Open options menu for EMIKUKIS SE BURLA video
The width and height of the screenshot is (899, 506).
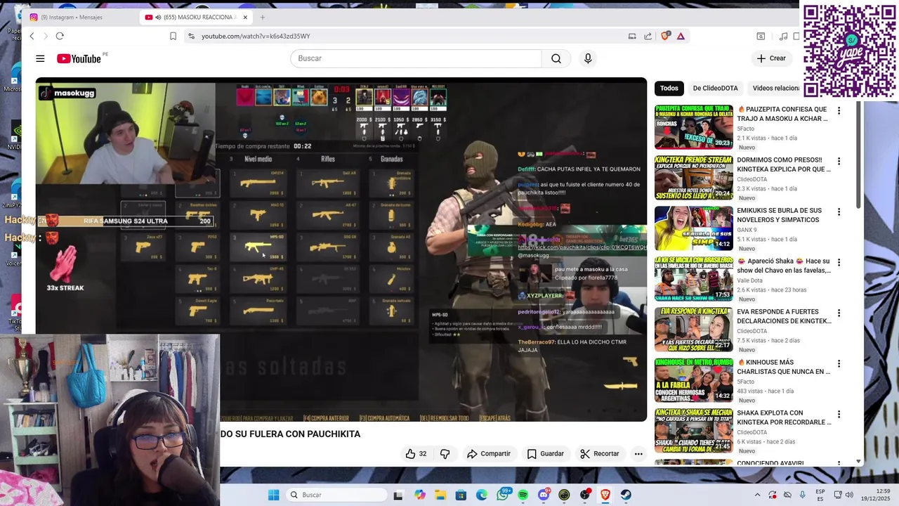pos(839,212)
